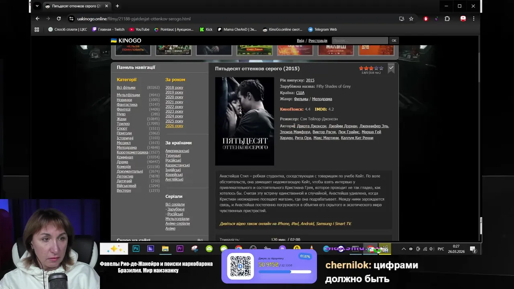Reload the current page

click(59, 18)
